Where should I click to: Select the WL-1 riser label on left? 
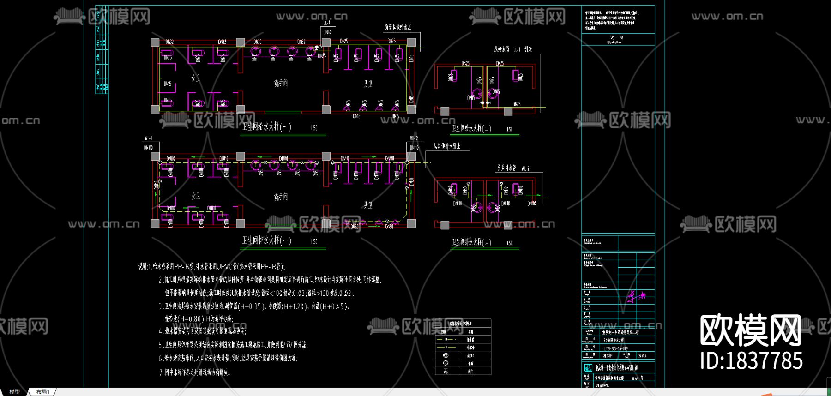coord(148,138)
